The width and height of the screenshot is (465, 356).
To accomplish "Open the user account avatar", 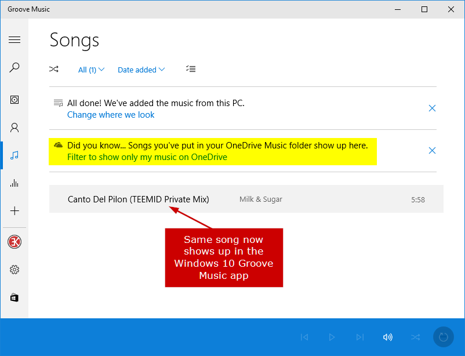I will tap(14, 242).
